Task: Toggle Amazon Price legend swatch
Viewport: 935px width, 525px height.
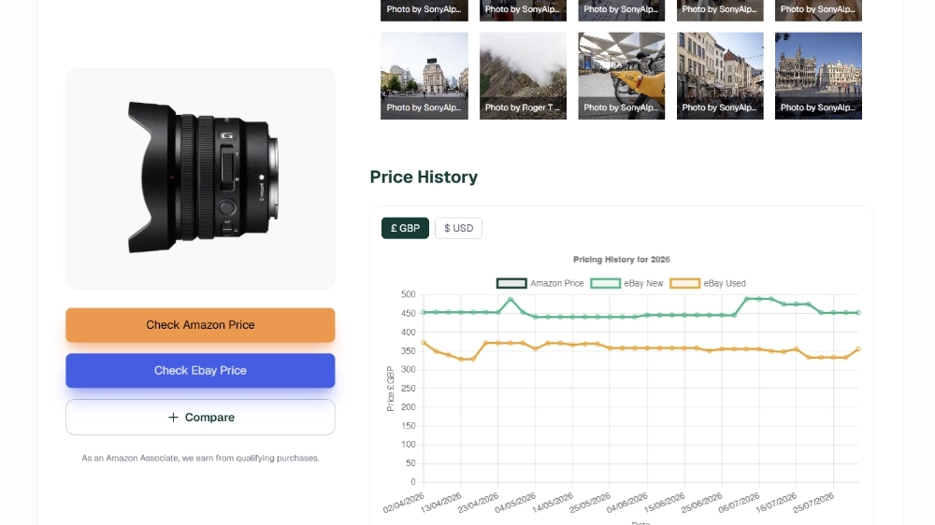Action: pyautogui.click(x=511, y=283)
